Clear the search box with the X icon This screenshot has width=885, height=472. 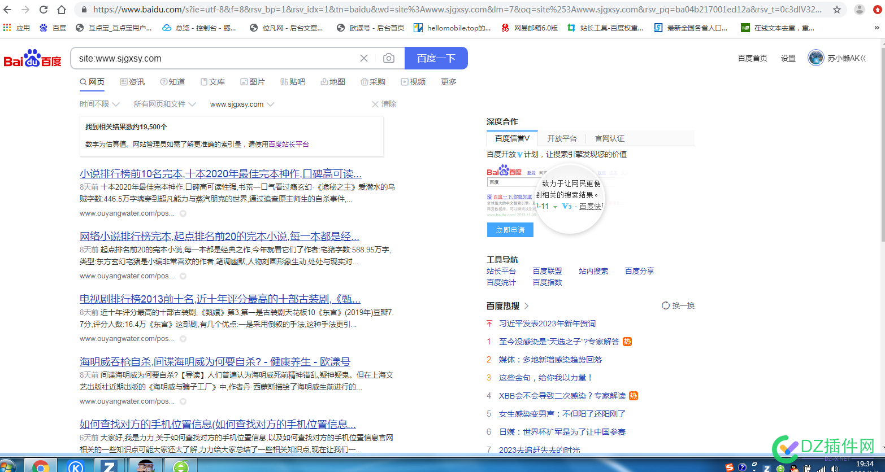(x=364, y=58)
